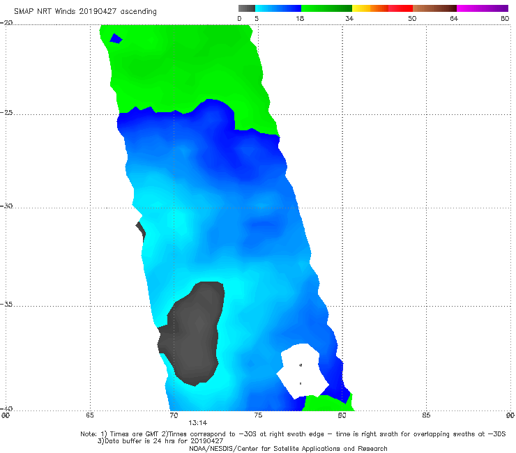The width and height of the screenshot is (516, 453).
Task: Click the latitude label '-30'
Action: click(6, 206)
